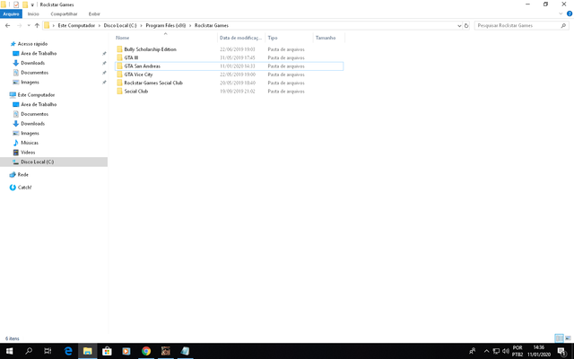Click new folder icon in title bar

(x=25, y=4)
